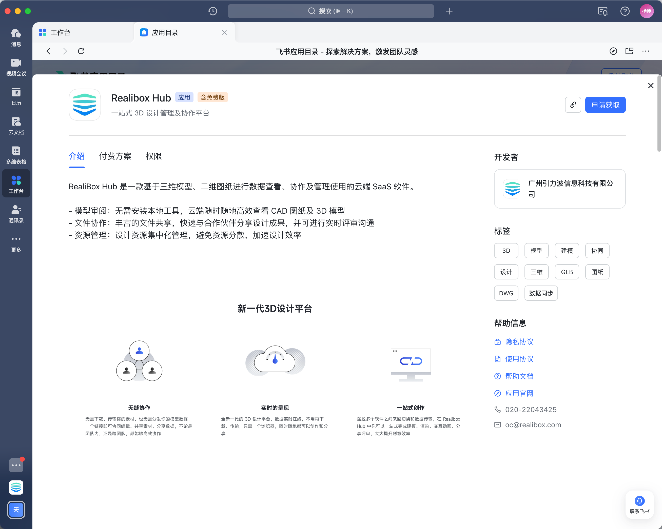Open developer card 广州引力波信息科技有限公司
Viewport: 662px width, 529px height.
(560, 189)
